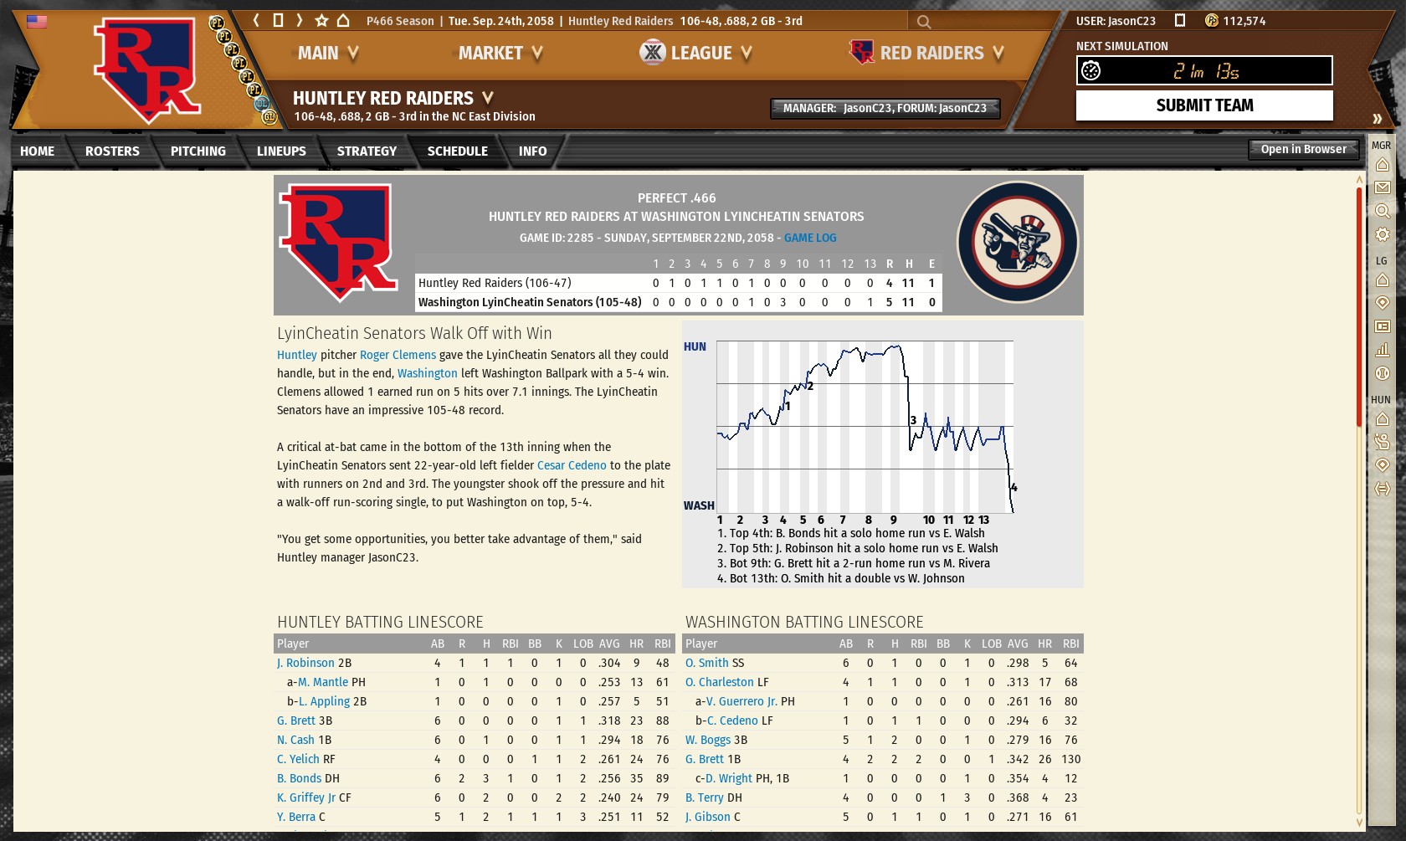Collapse the right panel with double-chevron icon
1406x841 pixels.
pyautogui.click(x=1377, y=118)
